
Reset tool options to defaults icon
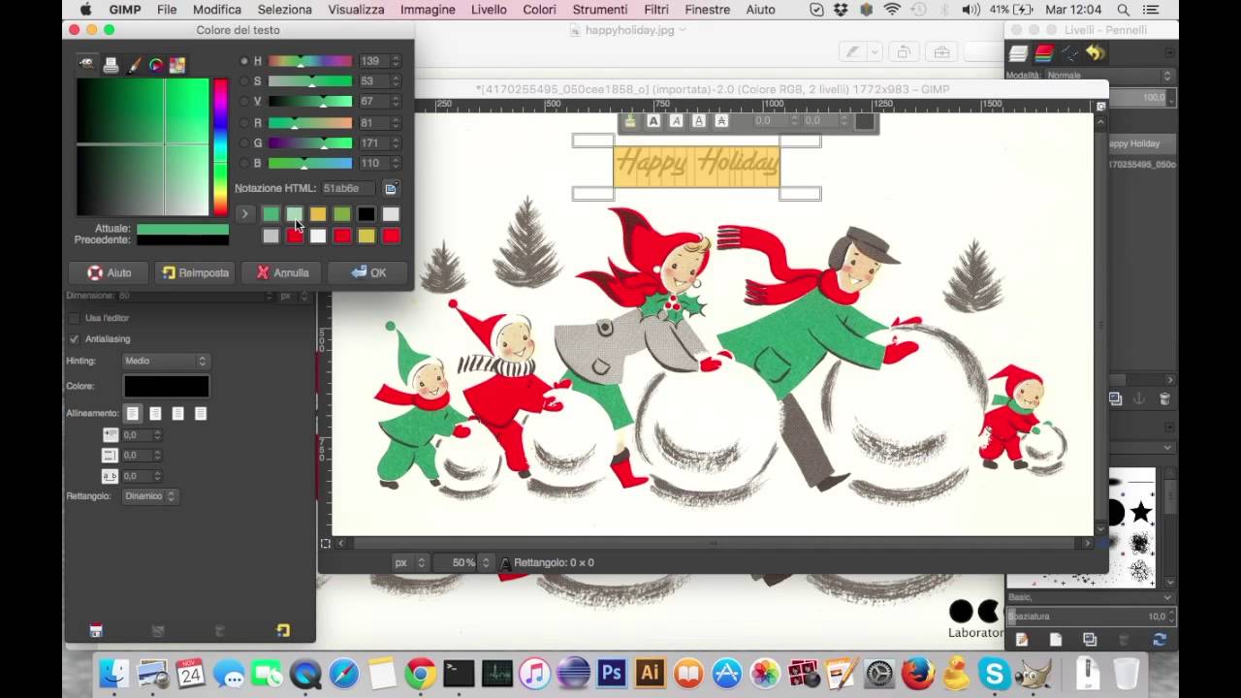click(x=282, y=630)
